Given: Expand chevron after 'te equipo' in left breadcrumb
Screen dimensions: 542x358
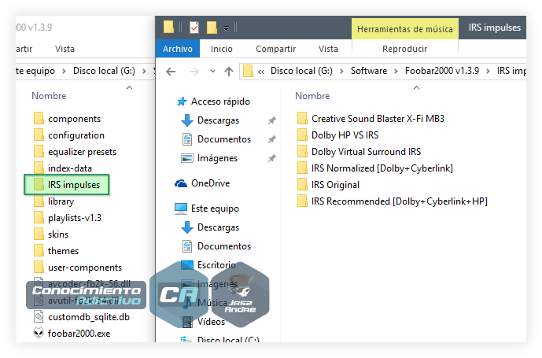Looking at the screenshot, I should [x=64, y=72].
